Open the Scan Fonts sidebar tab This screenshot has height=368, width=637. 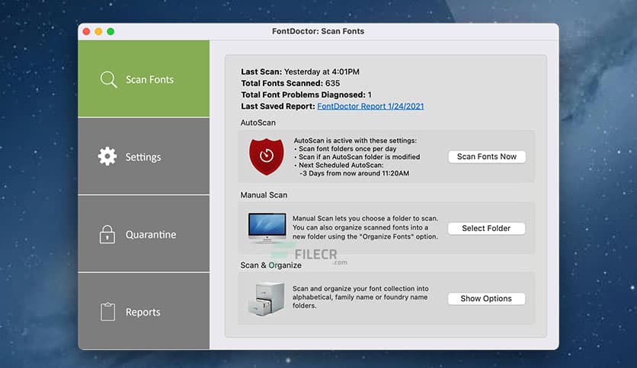(144, 78)
